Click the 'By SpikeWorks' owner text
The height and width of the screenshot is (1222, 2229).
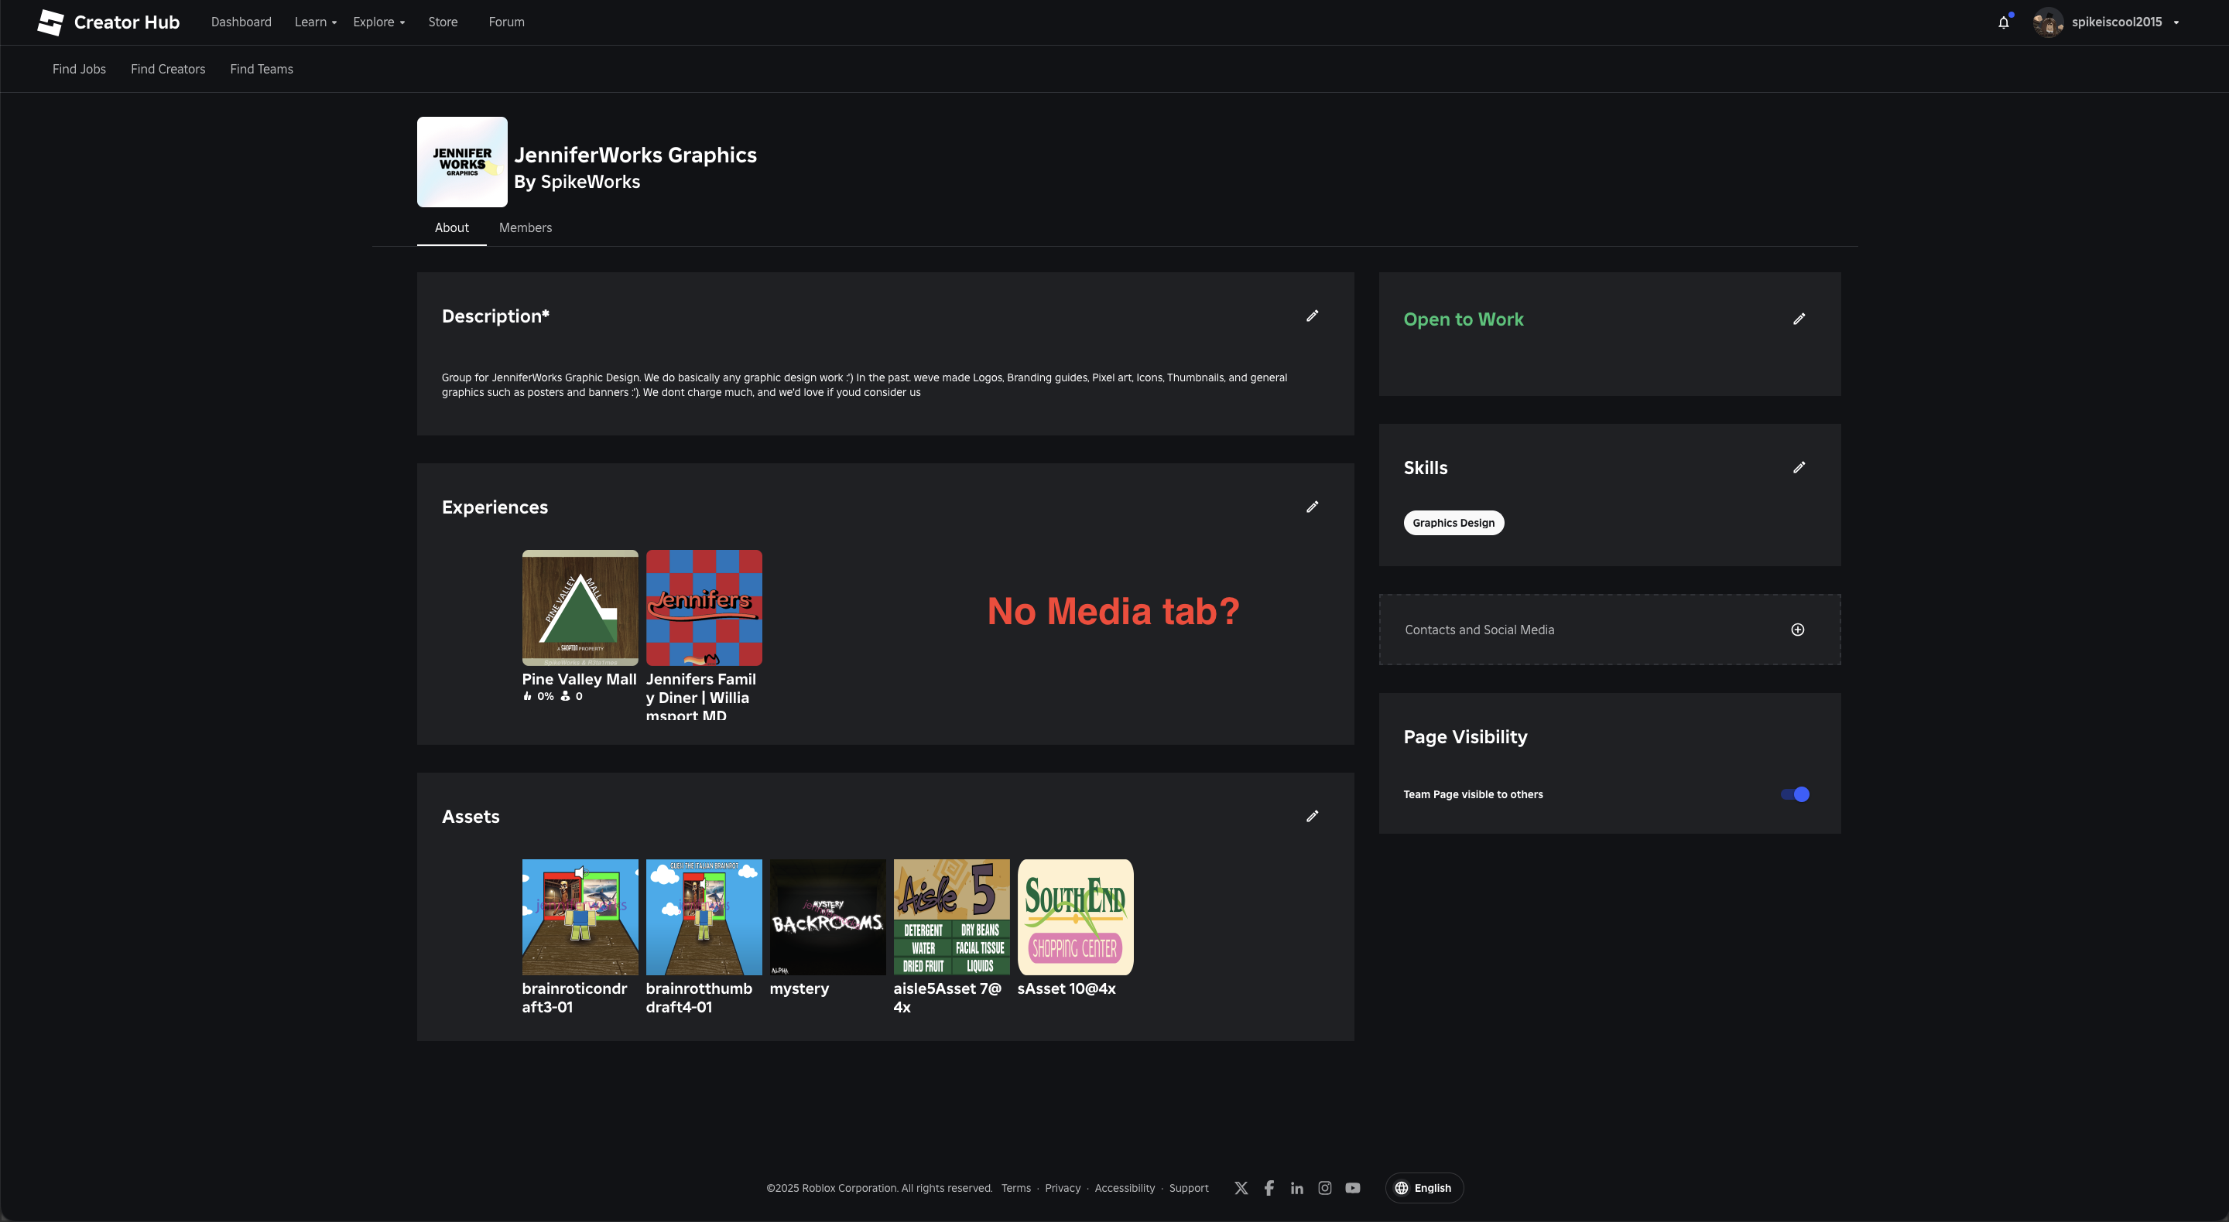coord(577,182)
